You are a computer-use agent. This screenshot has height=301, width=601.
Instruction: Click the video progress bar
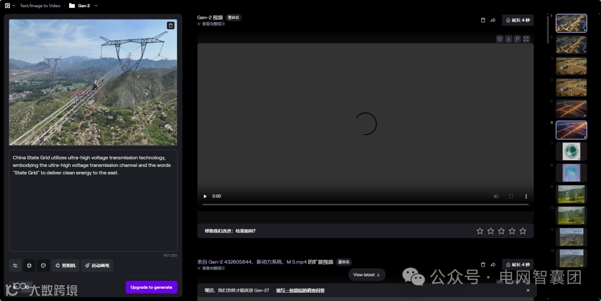click(365, 204)
